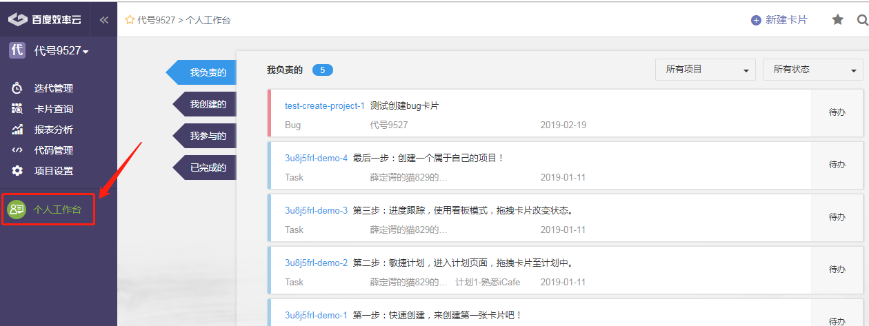Switch to the 我参与的 tab
The image size is (869, 326).
tap(203, 136)
